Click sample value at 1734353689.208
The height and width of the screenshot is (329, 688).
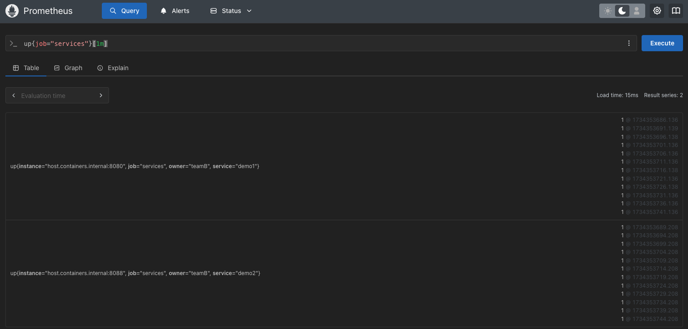pos(649,227)
